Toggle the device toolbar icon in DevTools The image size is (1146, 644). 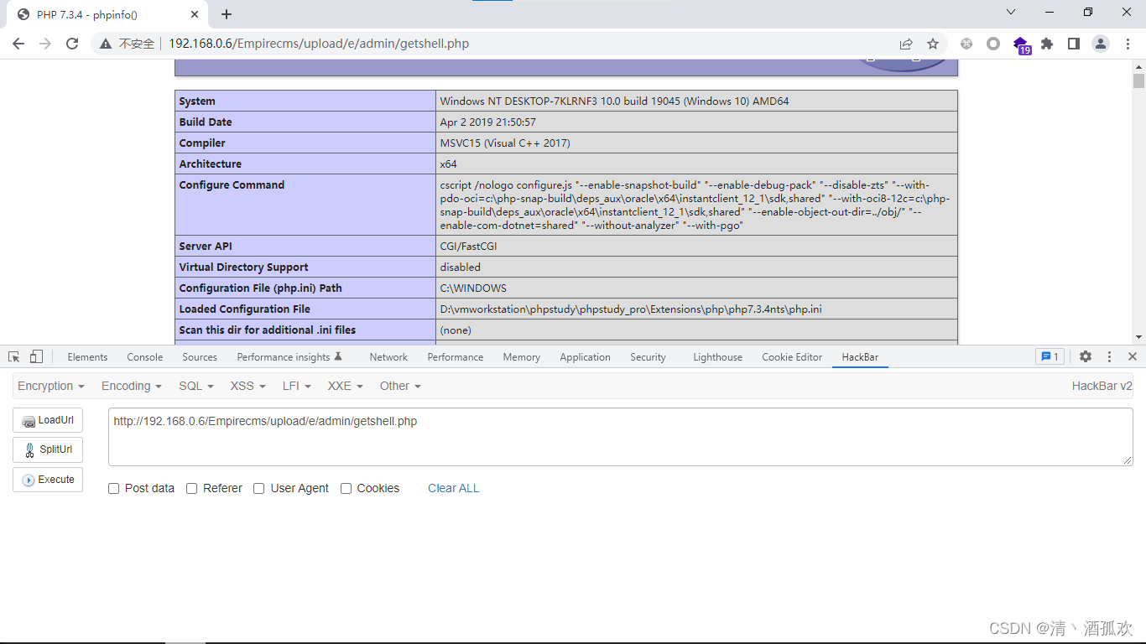pos(36,356)
